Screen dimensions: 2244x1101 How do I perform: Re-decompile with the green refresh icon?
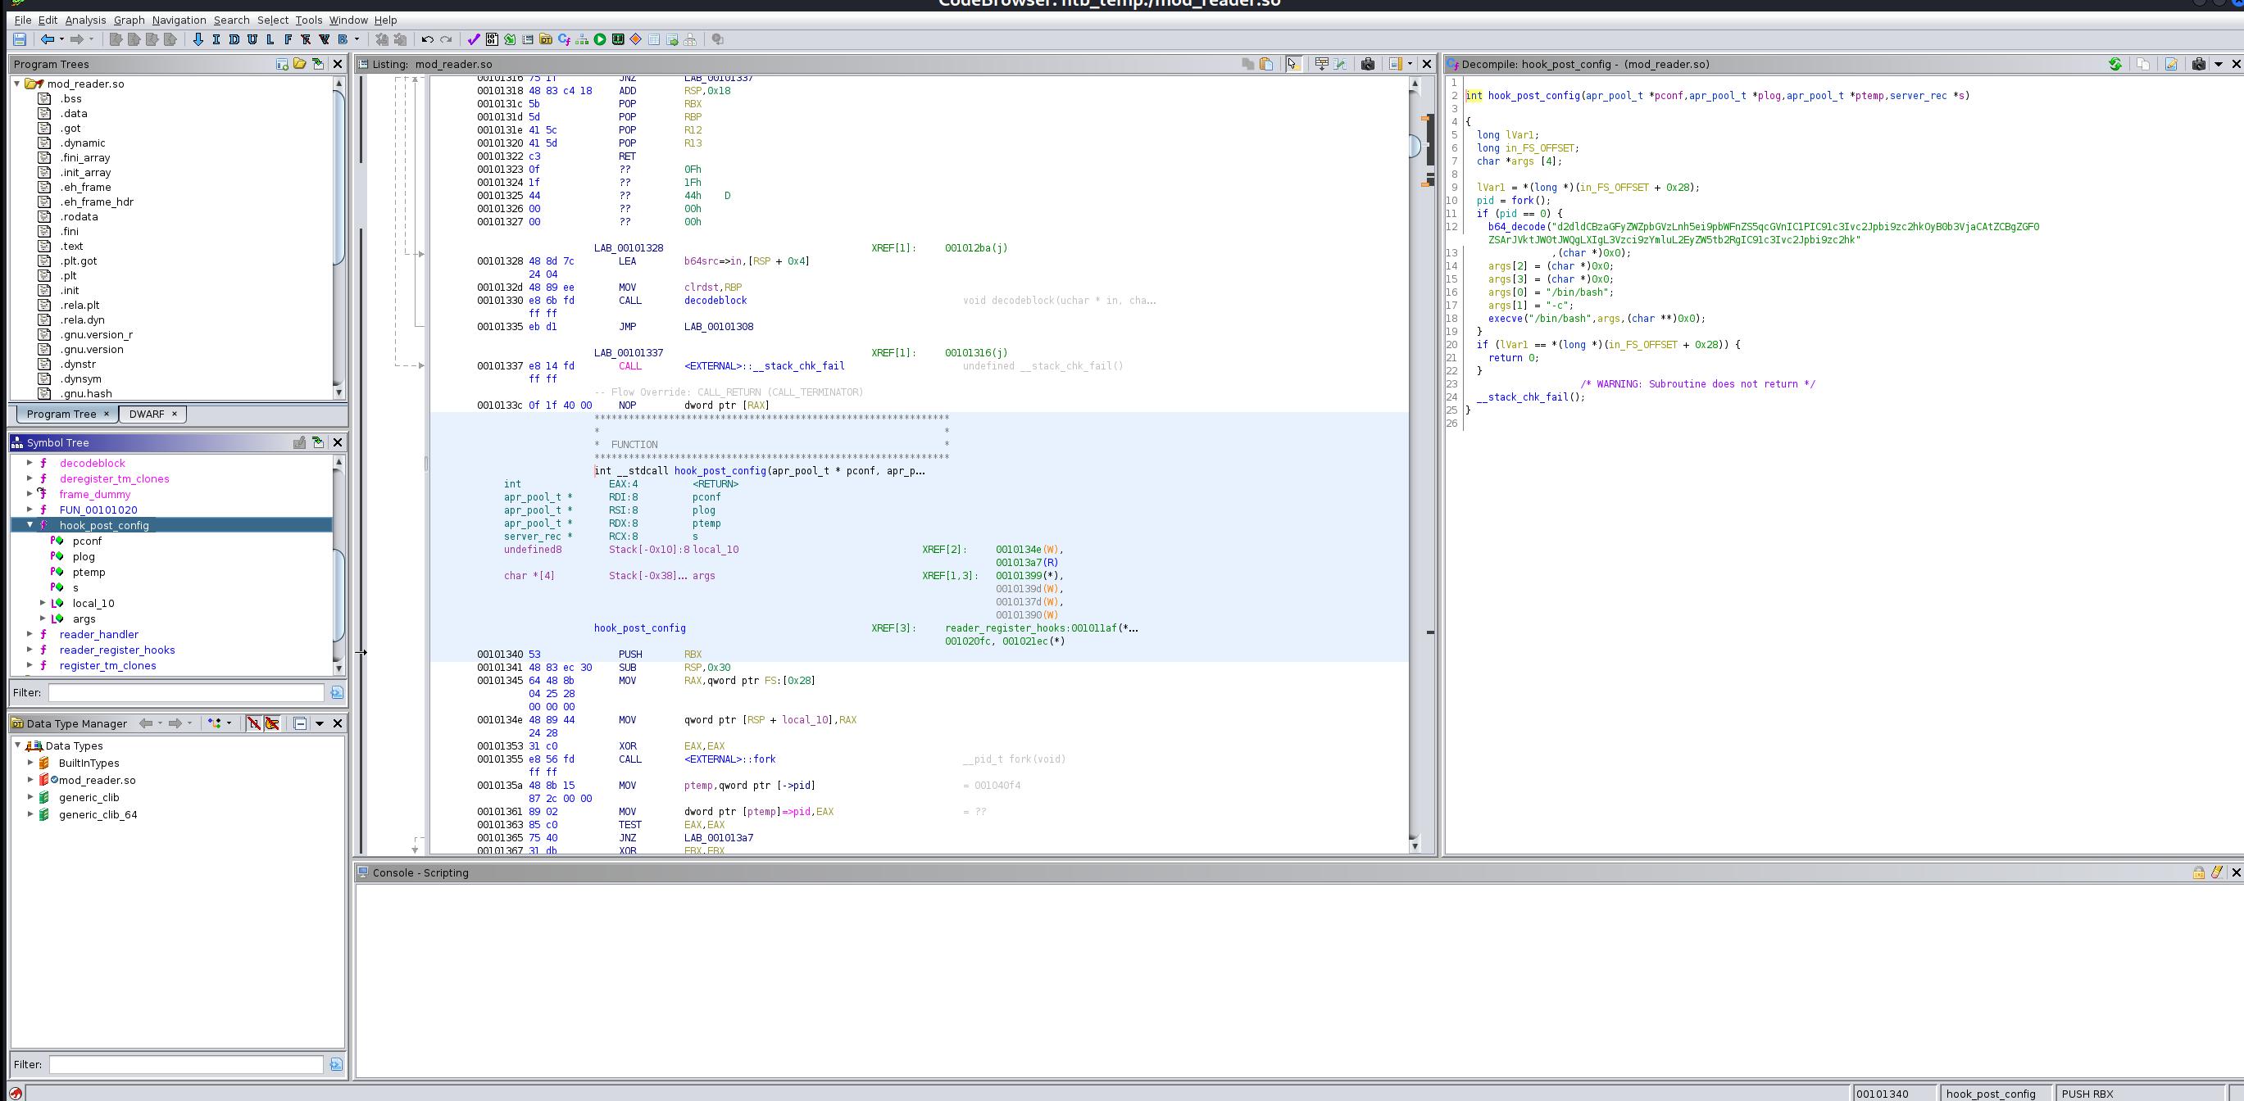pos(2115,64)
